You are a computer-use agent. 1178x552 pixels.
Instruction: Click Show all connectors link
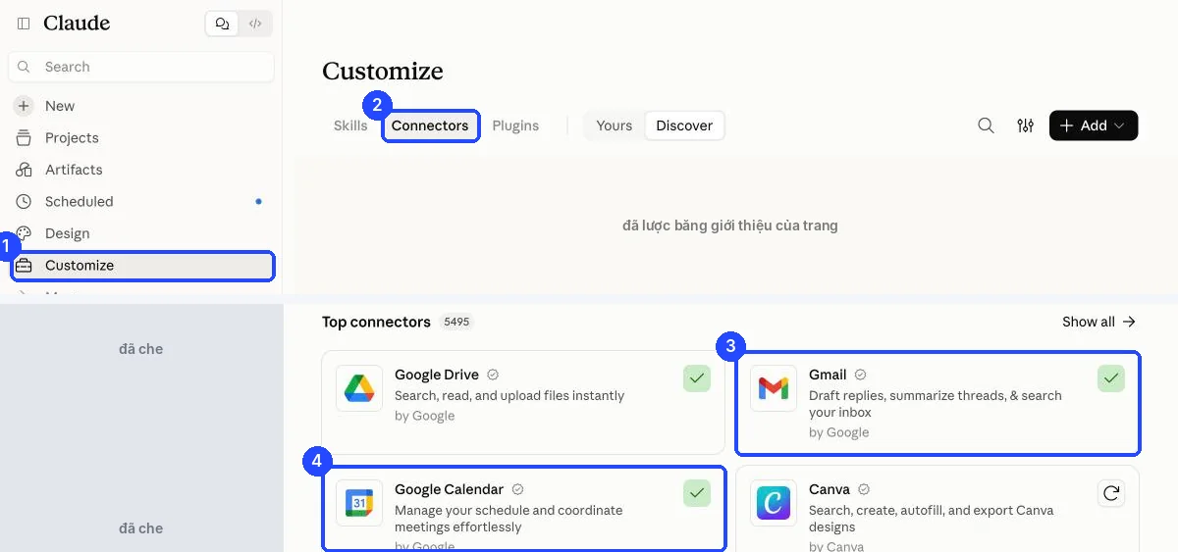1098,322
